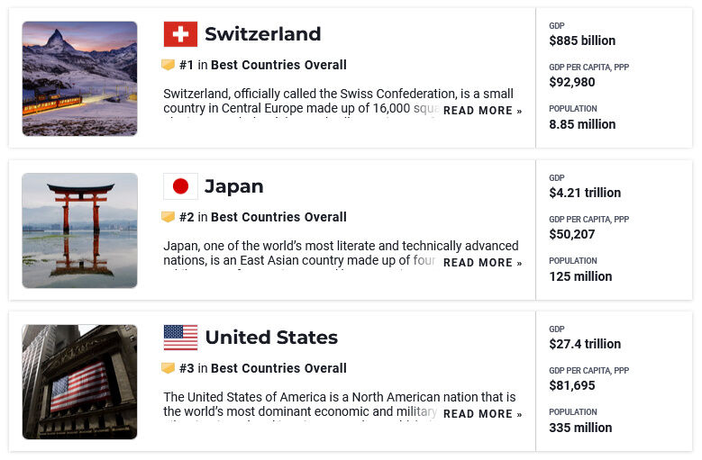Click the ribbon badge next to #3 ranking
This screenshot has width=702, height=460.
pos(168,368)
